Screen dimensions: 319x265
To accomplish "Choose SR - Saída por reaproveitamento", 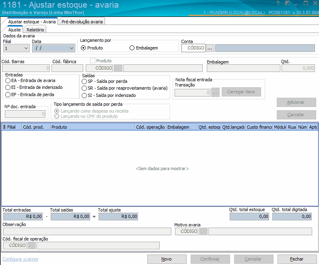I will 84,88.
